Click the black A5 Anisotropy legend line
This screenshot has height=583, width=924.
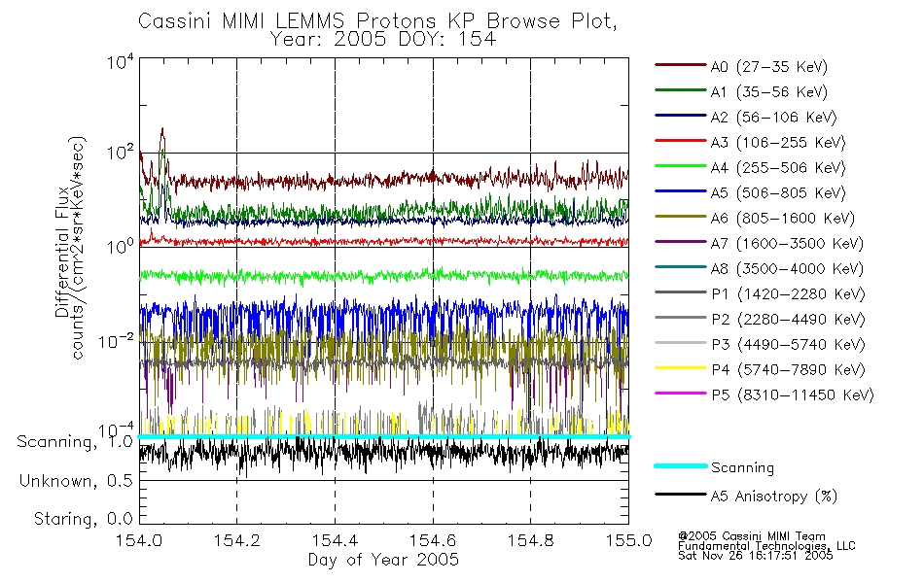coord(681,494)
